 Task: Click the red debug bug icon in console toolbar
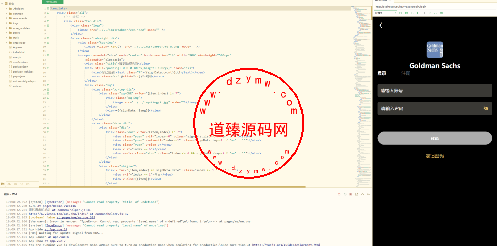coord(339,194)
